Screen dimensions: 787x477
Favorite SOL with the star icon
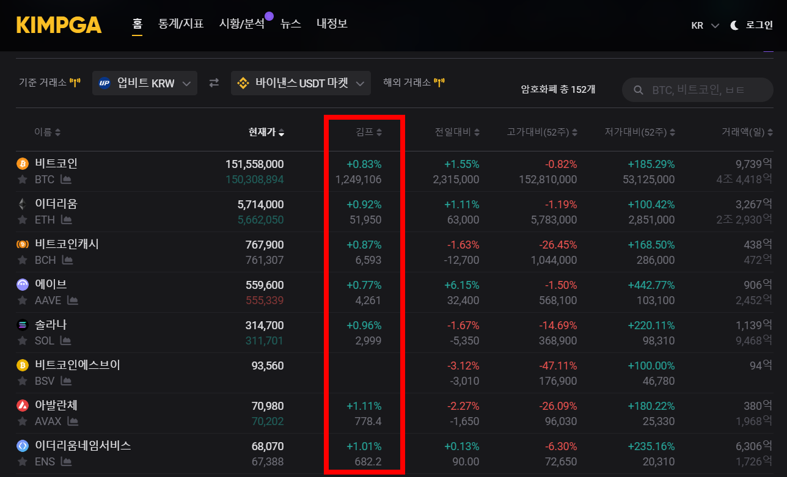pos(23,341)
